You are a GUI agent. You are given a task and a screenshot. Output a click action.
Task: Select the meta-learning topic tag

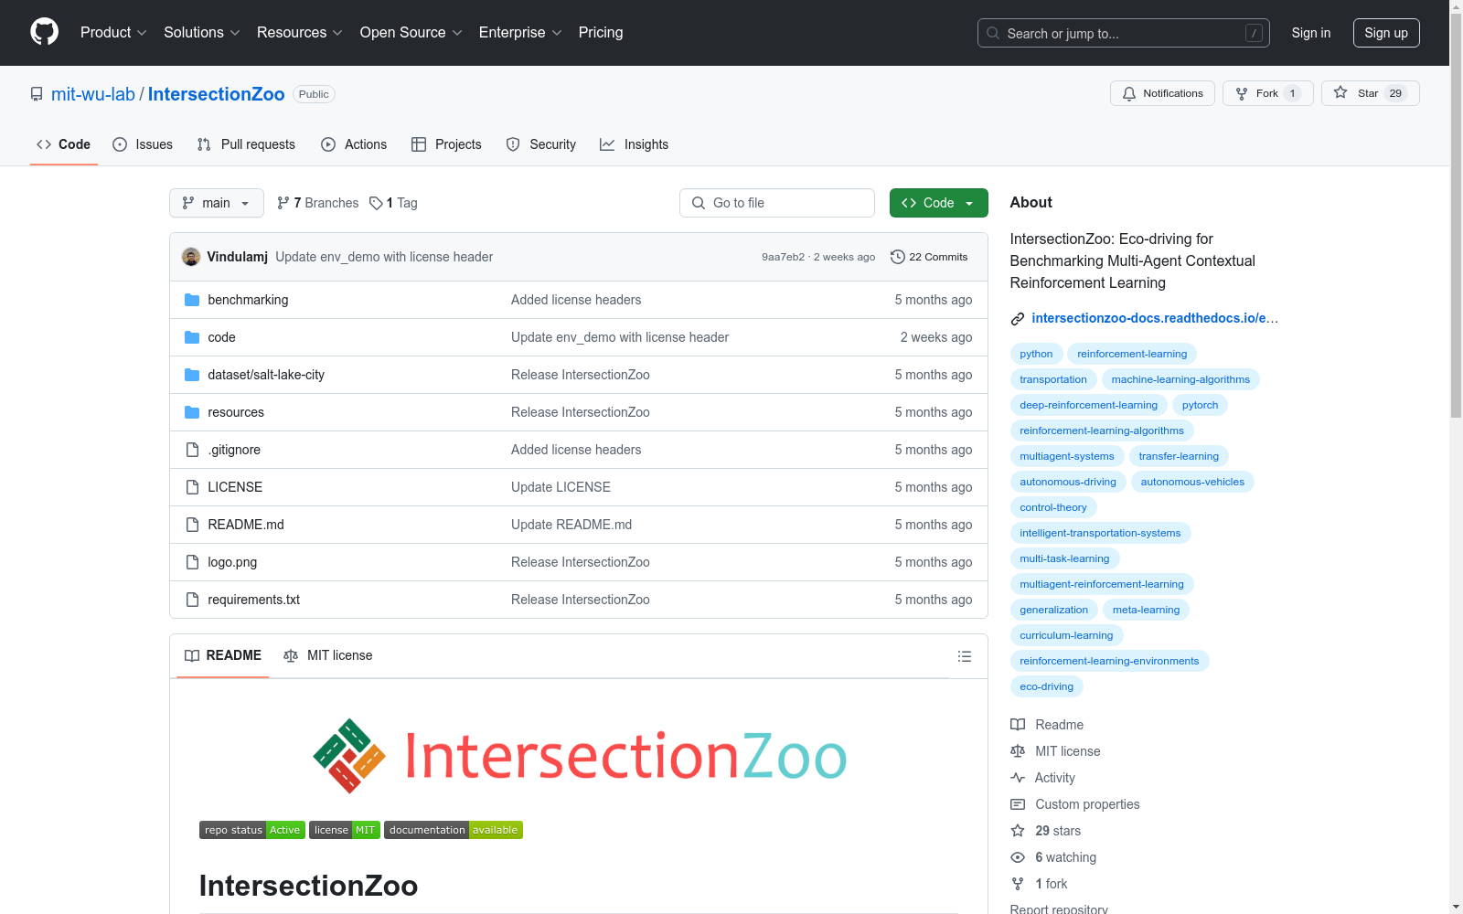[x=1147, y=610]
